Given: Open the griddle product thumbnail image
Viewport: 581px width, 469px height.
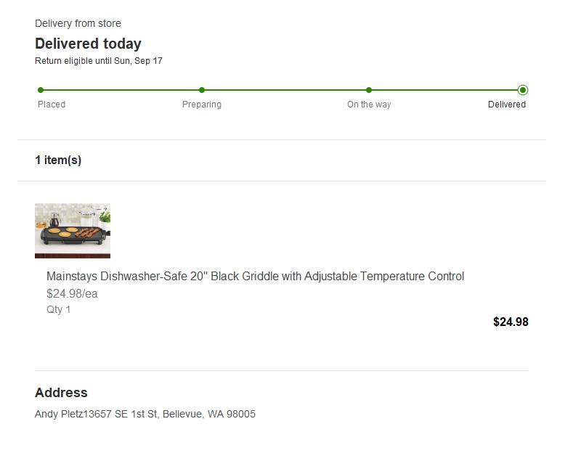Looking at the screenshot, I should tap(73, 231).
